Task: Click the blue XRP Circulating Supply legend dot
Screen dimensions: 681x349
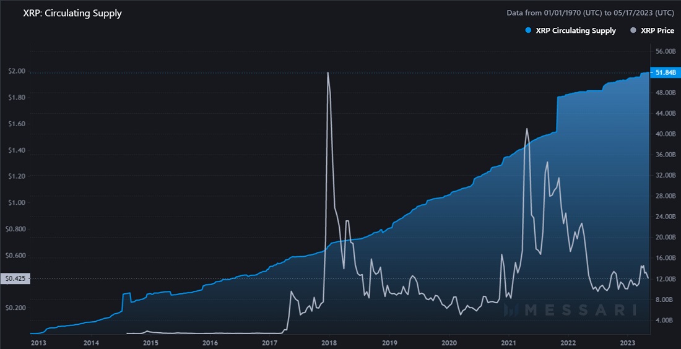Action: click(528, 30)
